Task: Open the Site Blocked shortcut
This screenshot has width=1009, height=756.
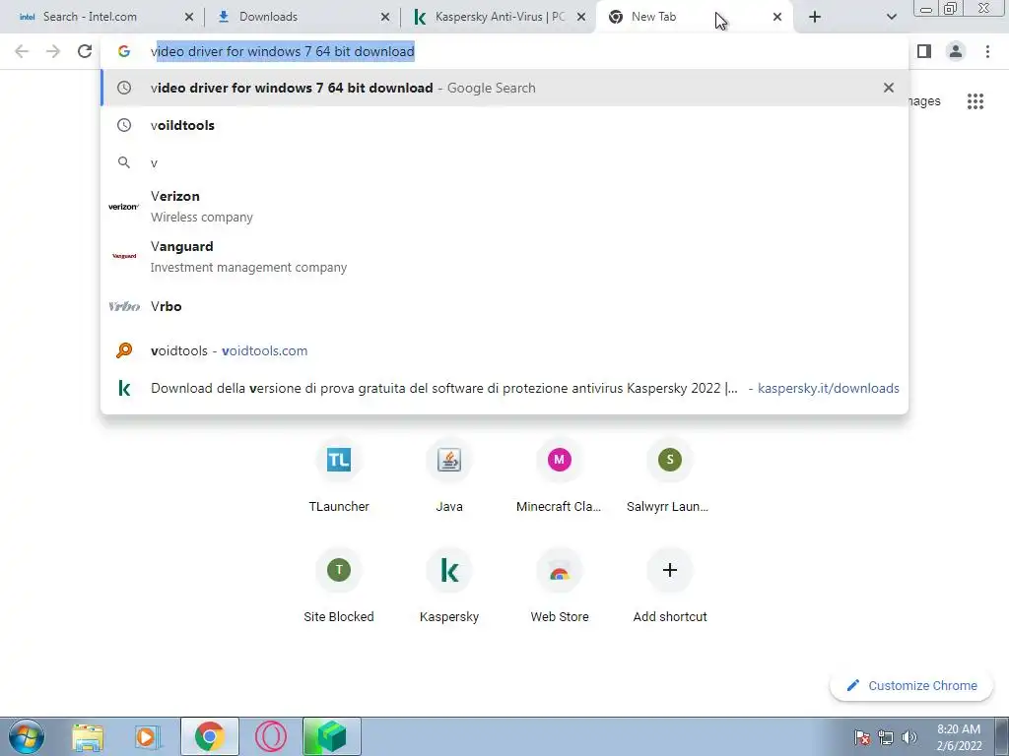Action: pyautogui.click(x=339, y=587)
